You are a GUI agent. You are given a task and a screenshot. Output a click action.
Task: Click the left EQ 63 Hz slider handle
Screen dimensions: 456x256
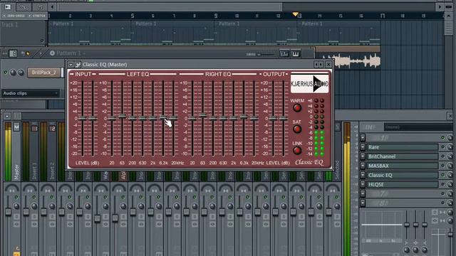point(122,116)
